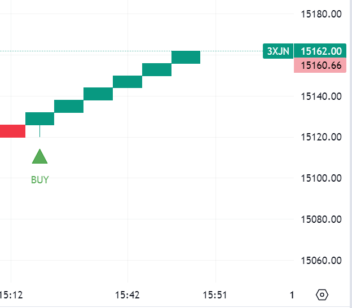Click the green 15162.00 price label

click(322, 51)
